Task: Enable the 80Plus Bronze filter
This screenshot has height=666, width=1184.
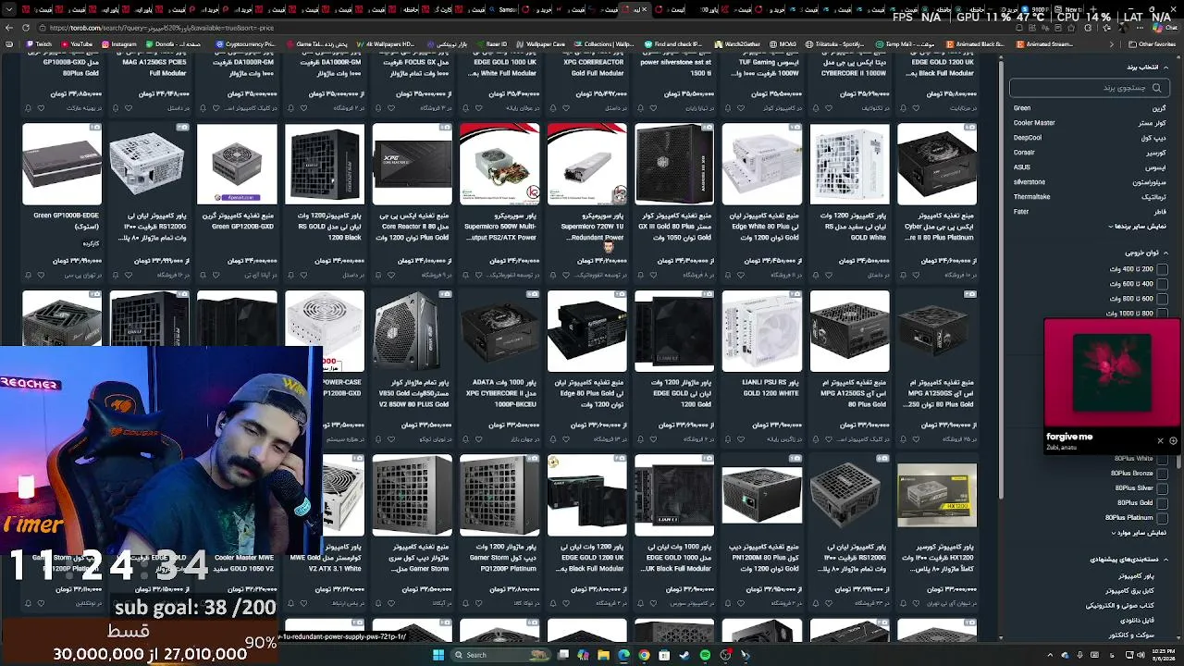Action: pyautogui.click(x=1161, y=474)
